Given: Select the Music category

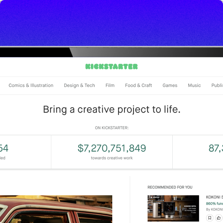Looking at the screenshot, I should 194,85.
